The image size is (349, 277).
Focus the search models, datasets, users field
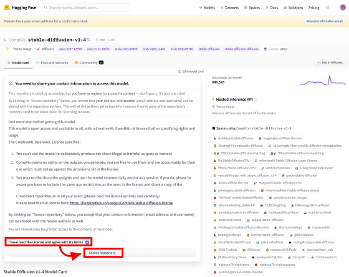(86, 7)
